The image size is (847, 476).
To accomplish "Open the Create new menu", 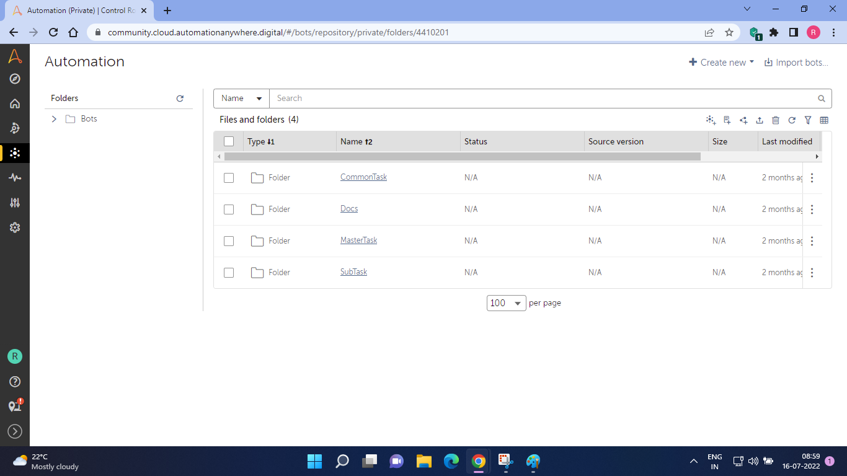I will [x=722, y=63].
